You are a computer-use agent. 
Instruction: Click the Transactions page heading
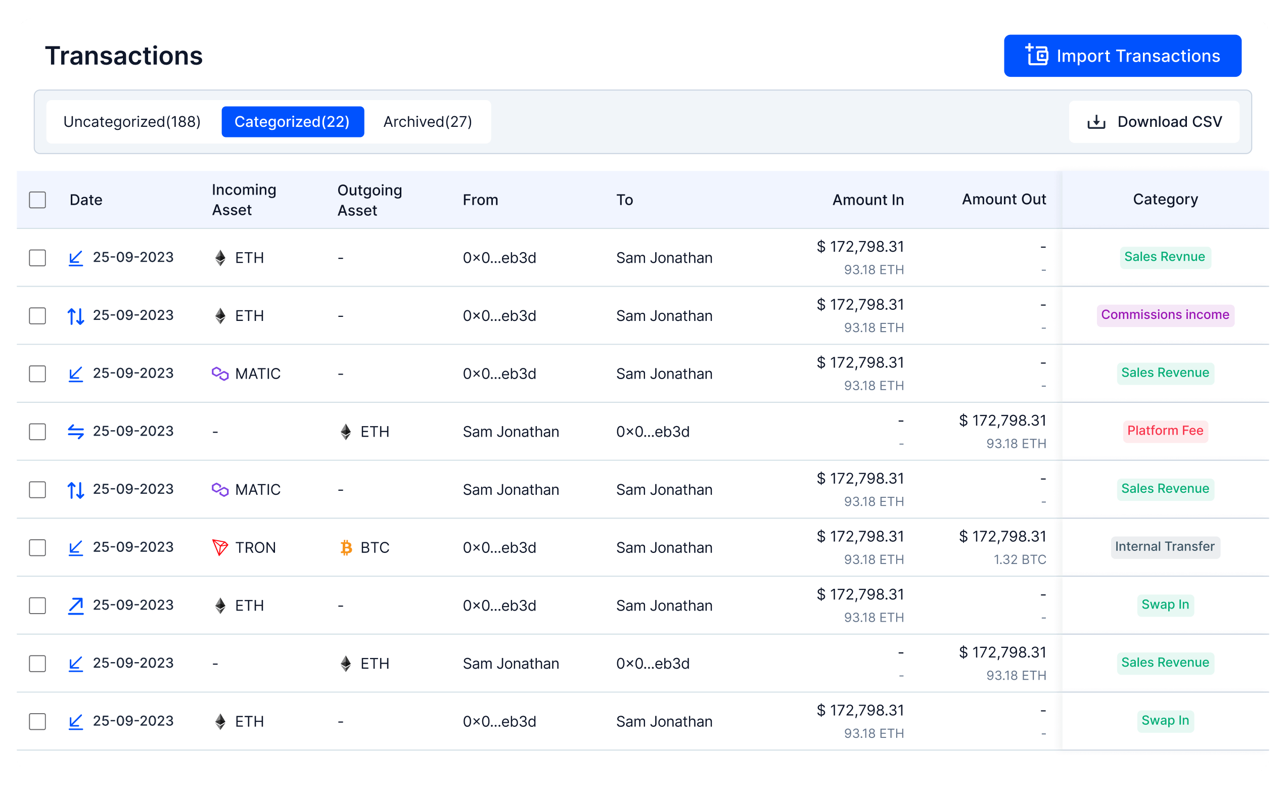[124, 56]
